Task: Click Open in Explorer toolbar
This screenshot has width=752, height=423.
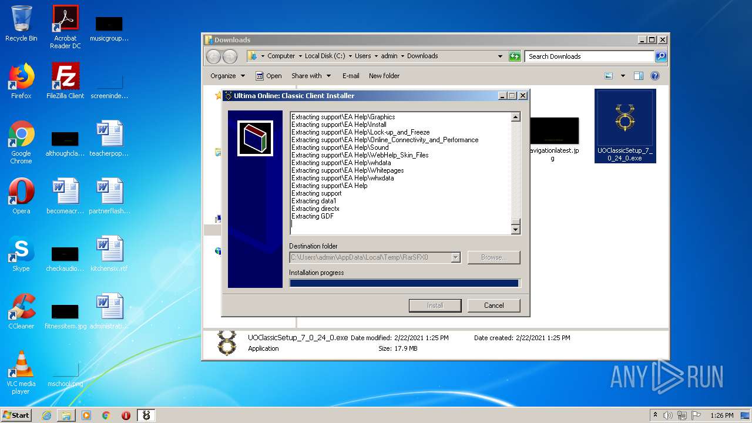Action: pos(268,76)
